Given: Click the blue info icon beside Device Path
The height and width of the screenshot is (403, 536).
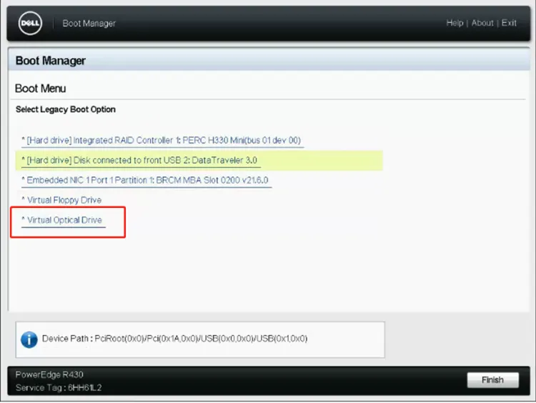Looking at the screenshot, I should pos(29,339).
